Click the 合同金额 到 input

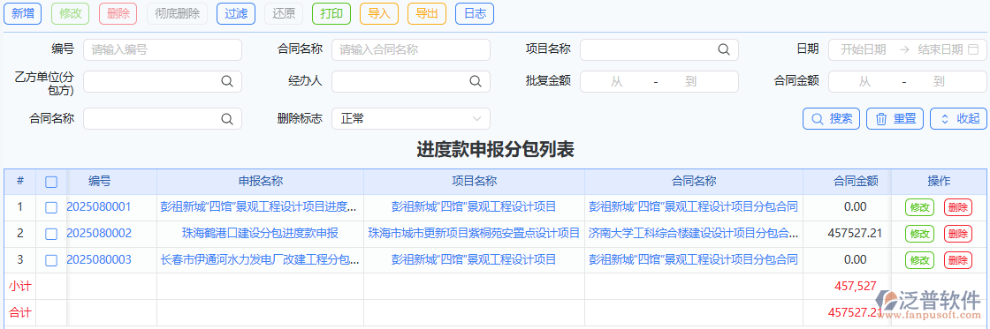pos(939,81)
